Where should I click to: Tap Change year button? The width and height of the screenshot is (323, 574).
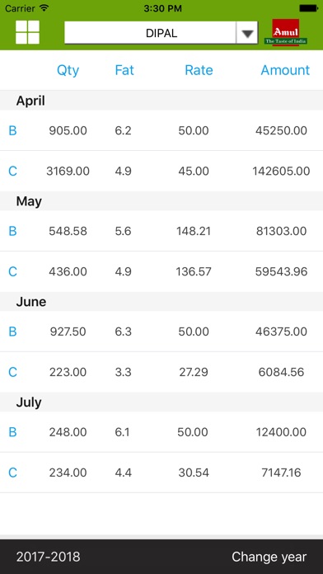[x=269, y=557]
